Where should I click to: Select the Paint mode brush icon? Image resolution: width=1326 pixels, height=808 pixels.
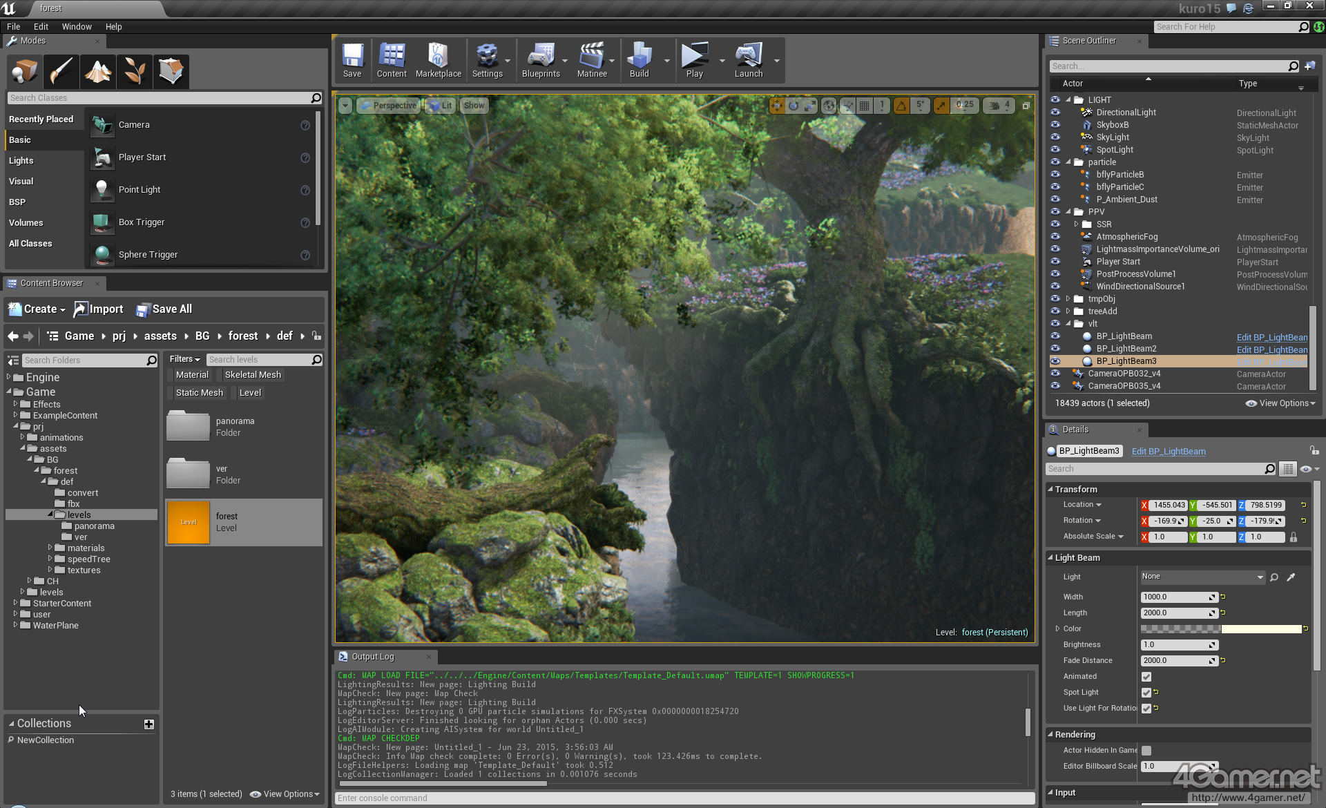pyautogui.click(x=61, y=71)
